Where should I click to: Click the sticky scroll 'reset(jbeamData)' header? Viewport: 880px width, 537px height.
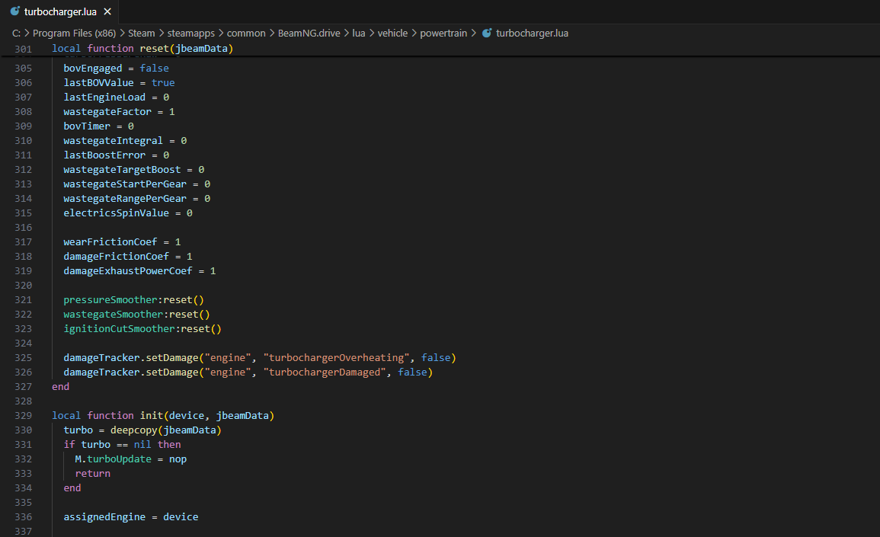(186, 49)
